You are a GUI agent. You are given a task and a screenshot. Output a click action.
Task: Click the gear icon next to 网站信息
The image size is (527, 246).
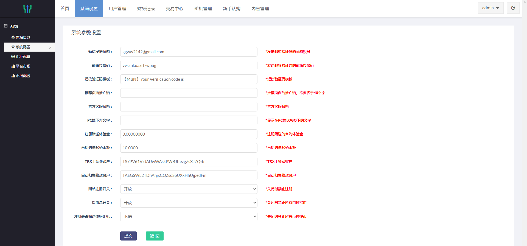(13, 37)
